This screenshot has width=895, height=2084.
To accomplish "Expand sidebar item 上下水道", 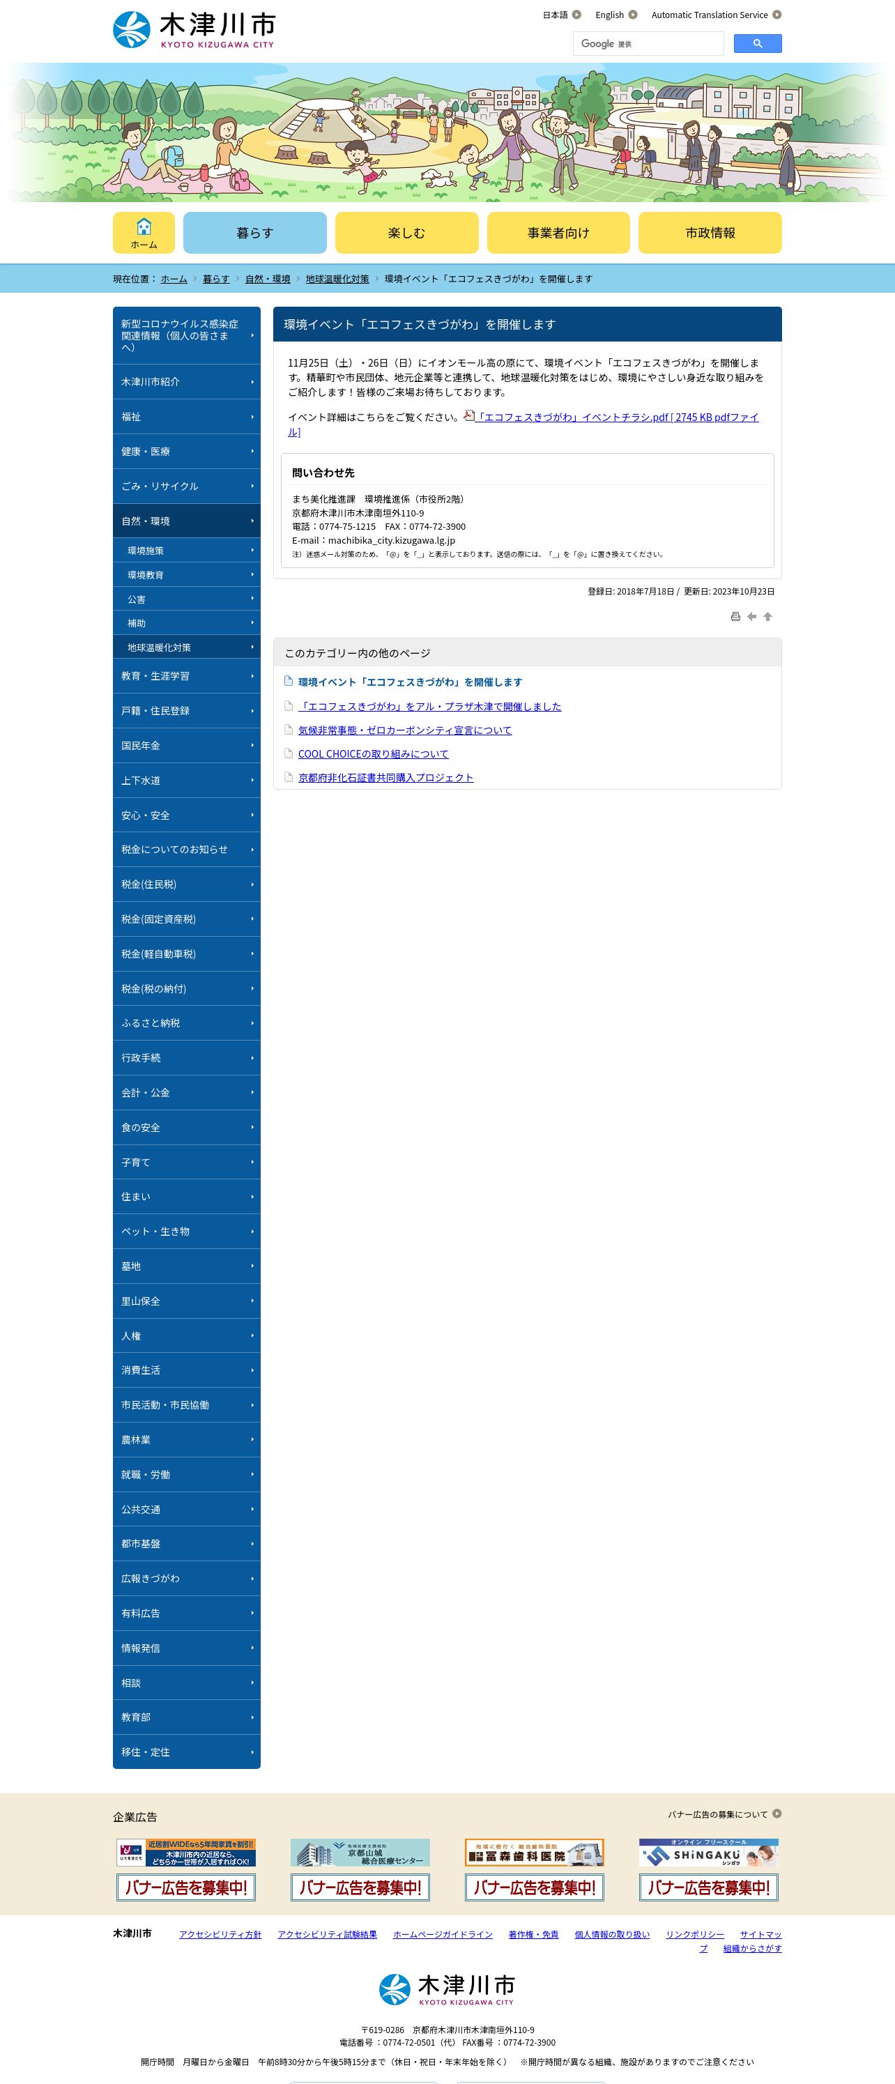I will point(186,781).
